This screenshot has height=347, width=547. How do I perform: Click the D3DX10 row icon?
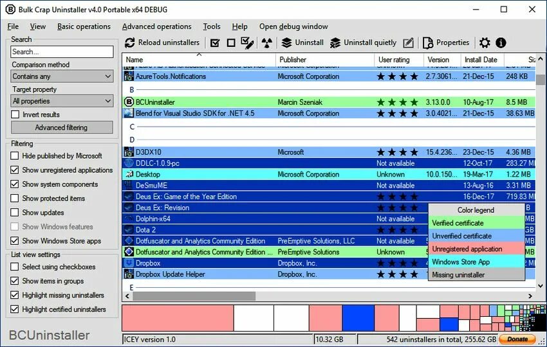coord(129,152)
